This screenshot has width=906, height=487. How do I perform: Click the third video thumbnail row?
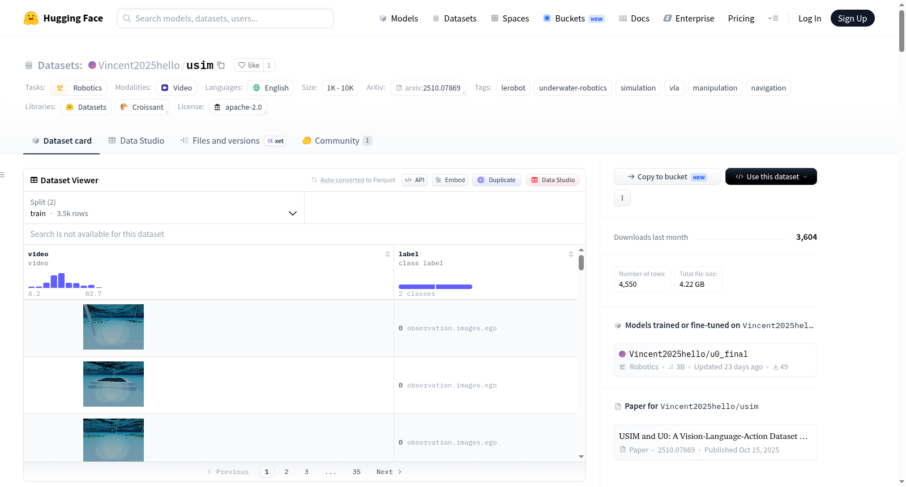coord(113,440)
